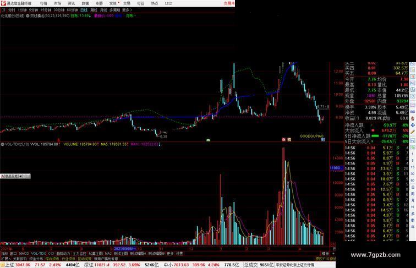
Task: Open the 资金分布 tab
Action: (x=36, y=259)
